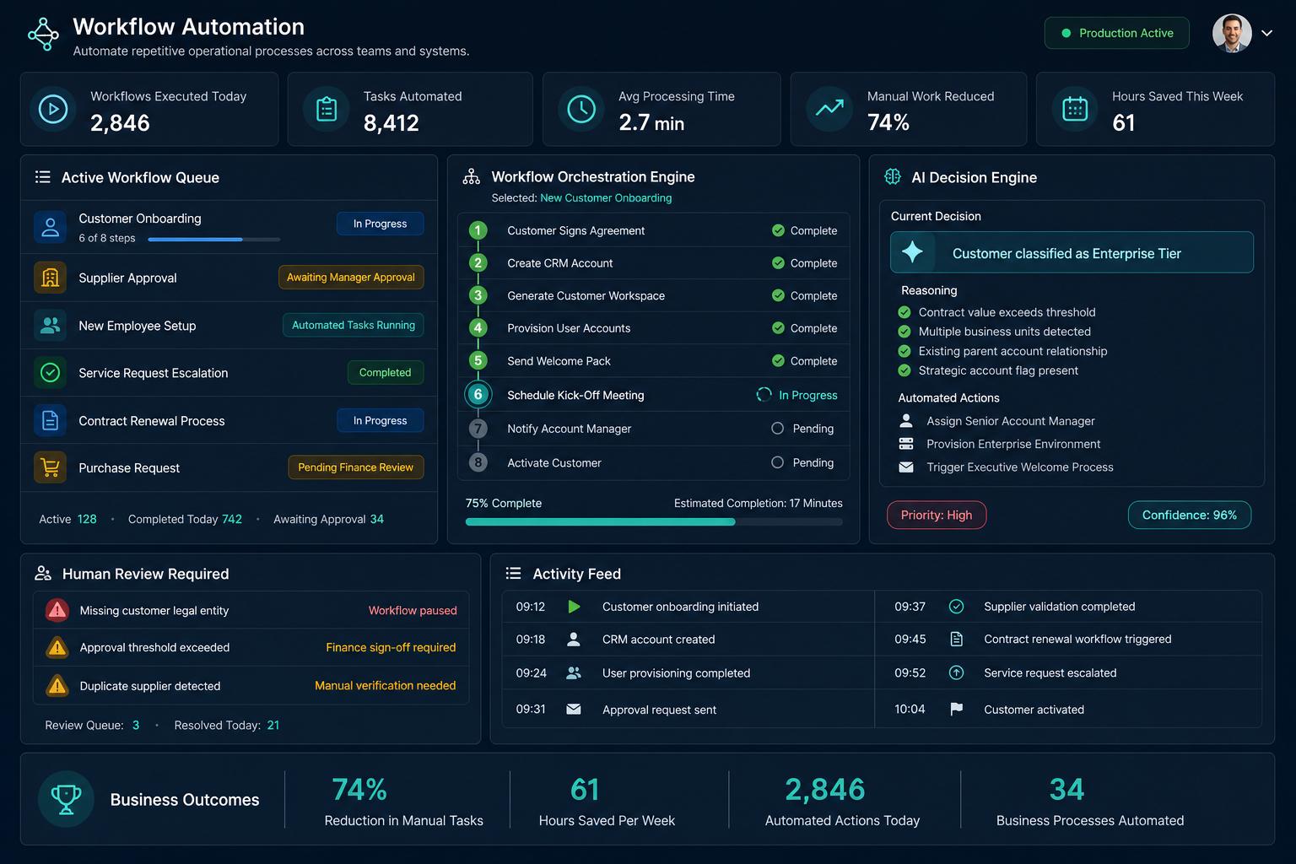Screen dimensions: 1296x864
Task: Click the Complete check for Customer Signs Agreement
Action: [778, 230]
